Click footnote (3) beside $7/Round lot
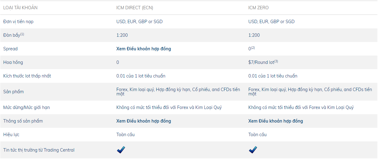Image resolution: width=378 pixels, height=159 pixels. [x=276, y=61]
